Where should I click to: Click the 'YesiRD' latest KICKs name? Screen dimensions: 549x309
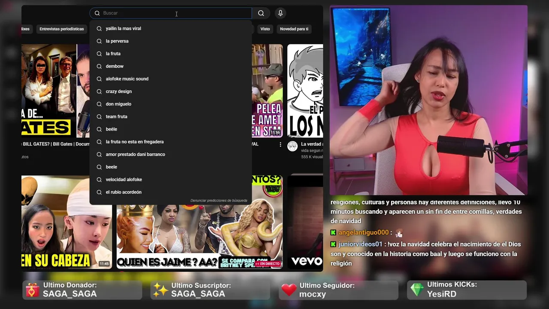click(442, 294)
